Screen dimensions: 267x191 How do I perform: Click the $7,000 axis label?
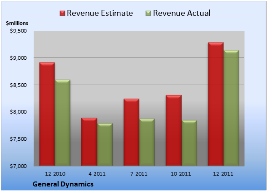18,166
